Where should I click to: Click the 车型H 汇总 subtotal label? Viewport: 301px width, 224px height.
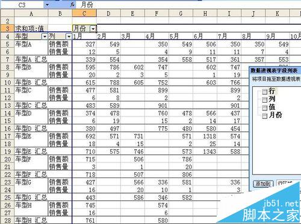31,220
